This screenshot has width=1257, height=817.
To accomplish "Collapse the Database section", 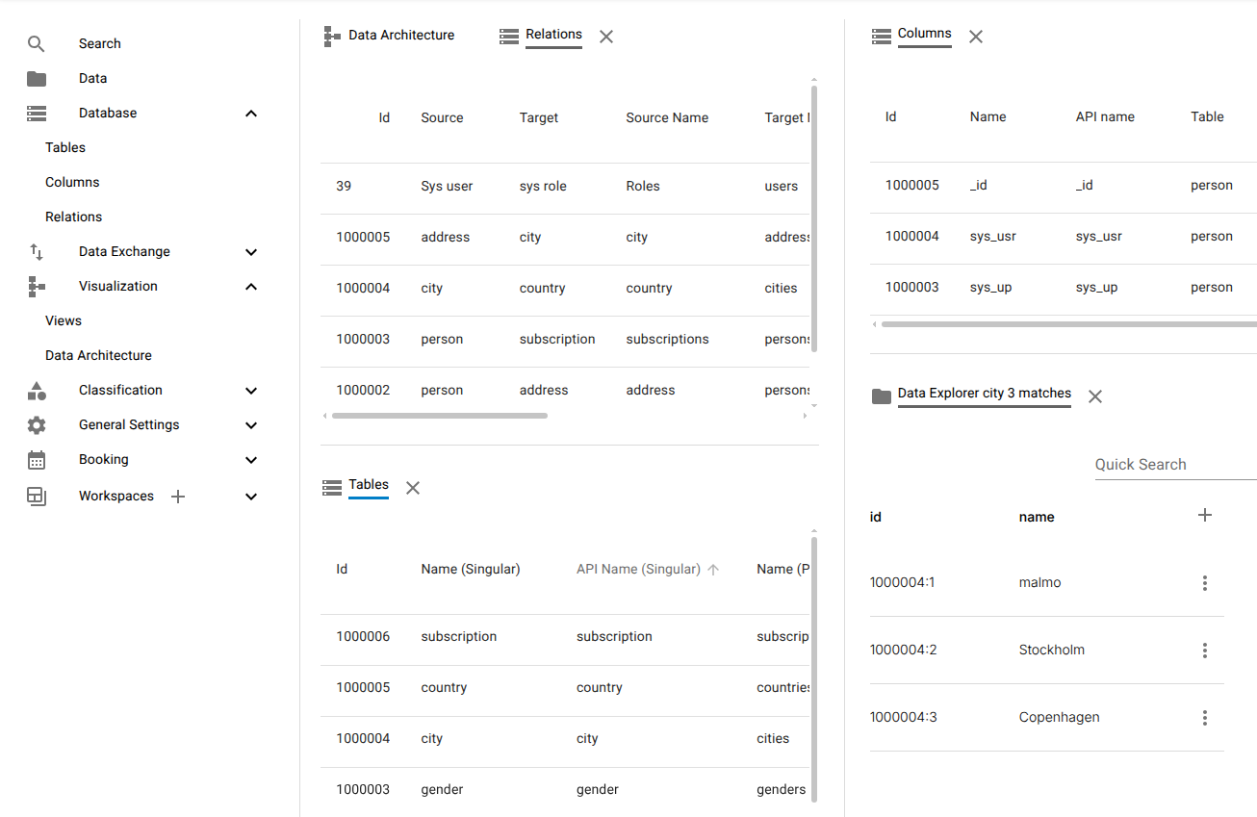I will (250, 113).
